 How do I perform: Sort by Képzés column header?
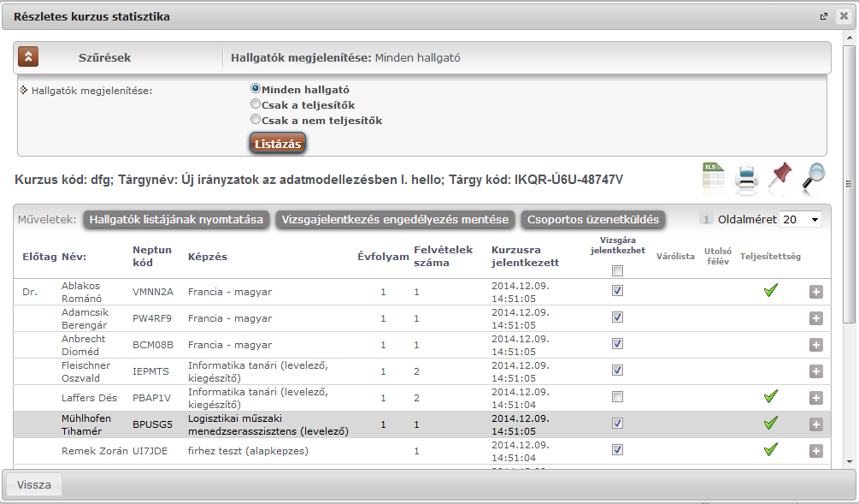(207, 257)
